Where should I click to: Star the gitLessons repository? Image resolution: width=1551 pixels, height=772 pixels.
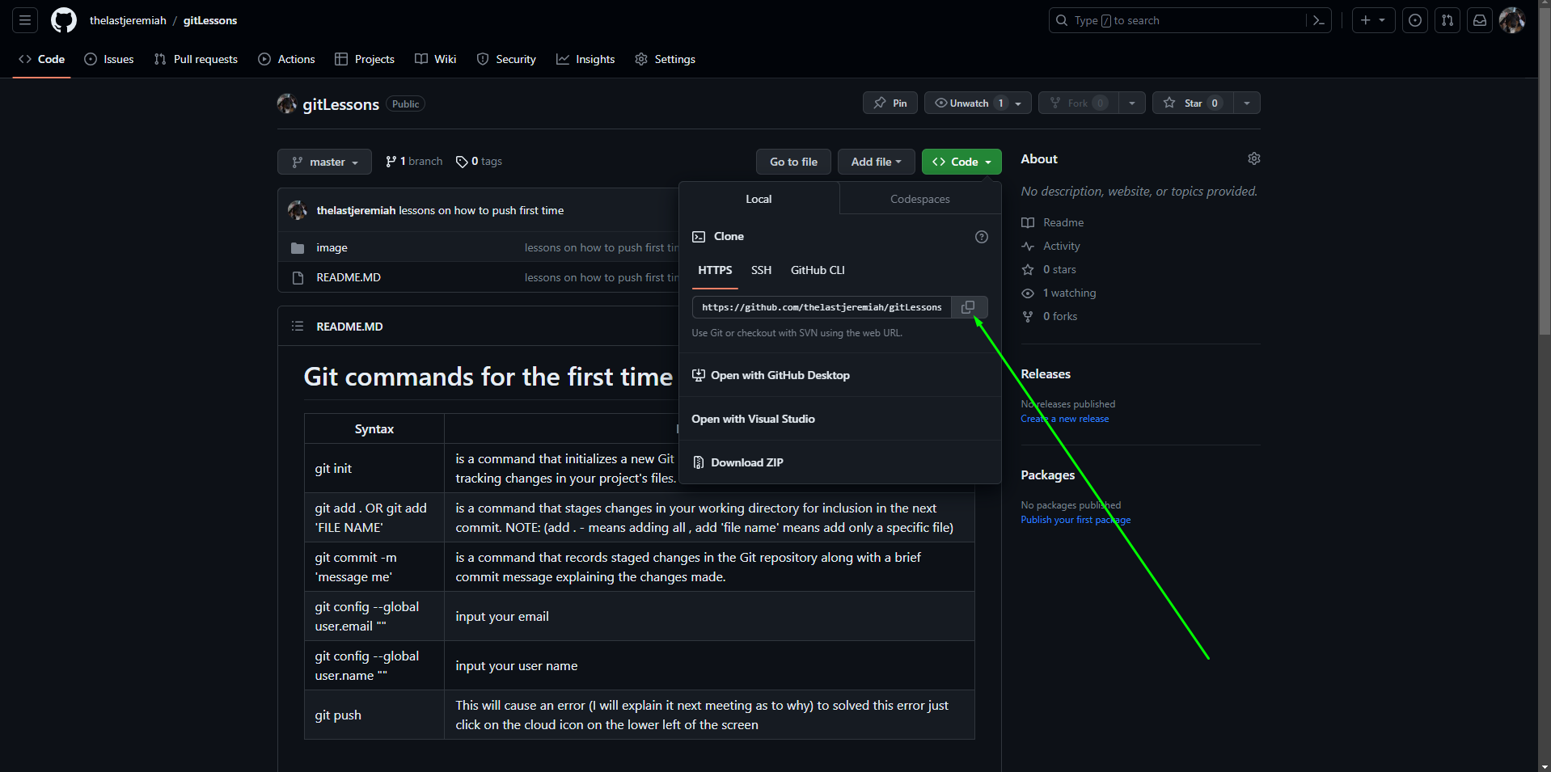tap(1193, 103)
